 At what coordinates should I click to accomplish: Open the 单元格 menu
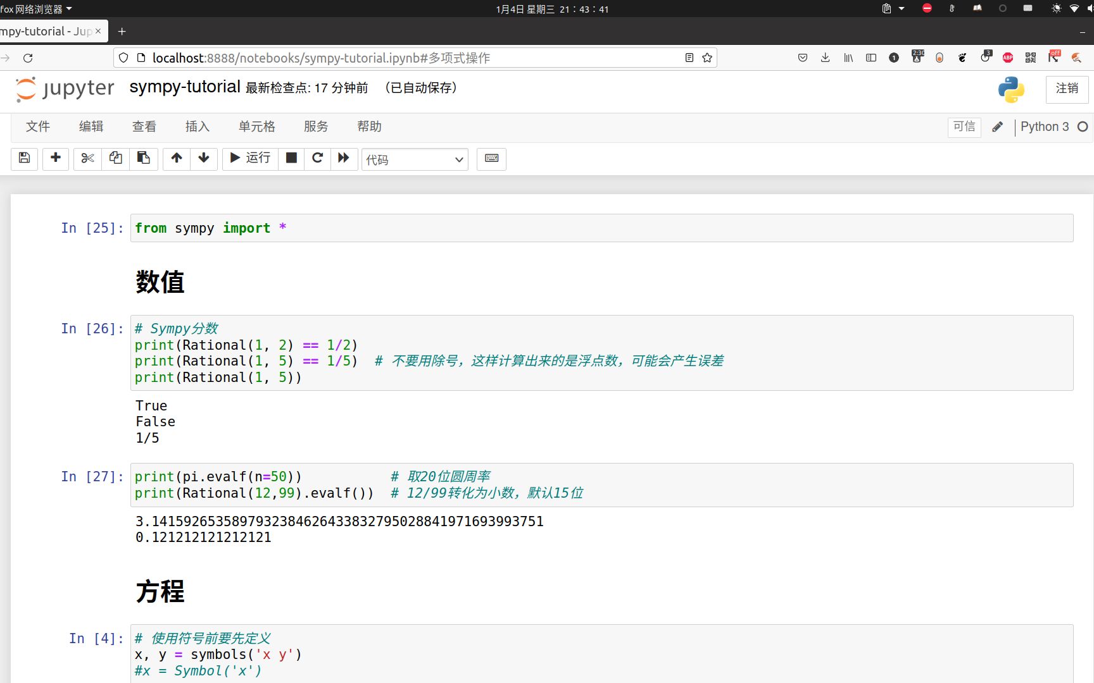(x=257, y=126)
